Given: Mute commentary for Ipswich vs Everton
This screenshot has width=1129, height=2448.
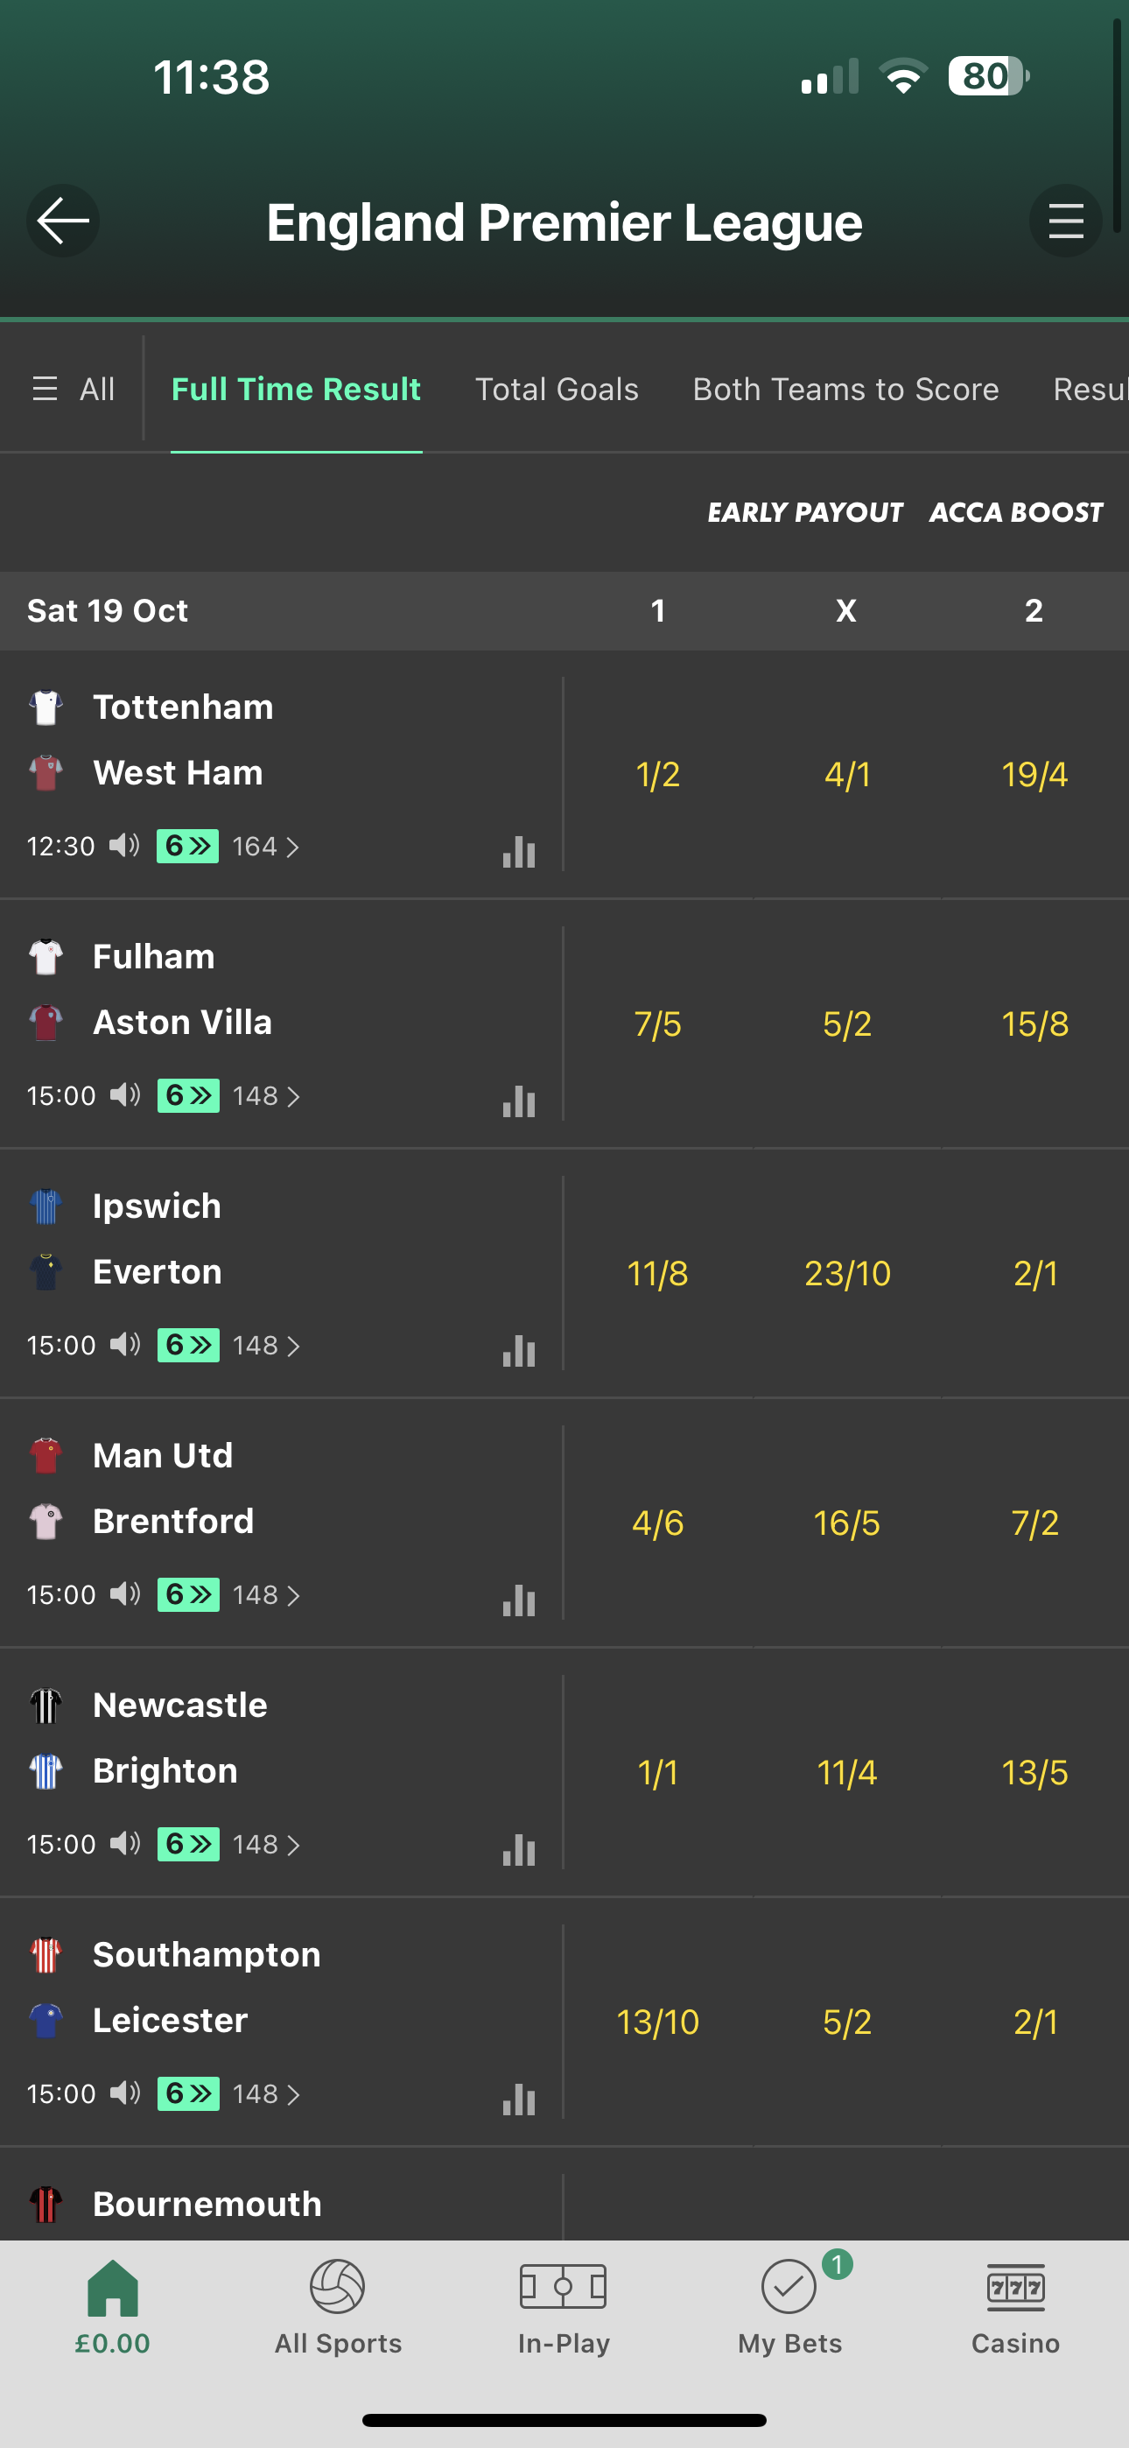Looking at the screenshot, I should (x=123, y=1344).
